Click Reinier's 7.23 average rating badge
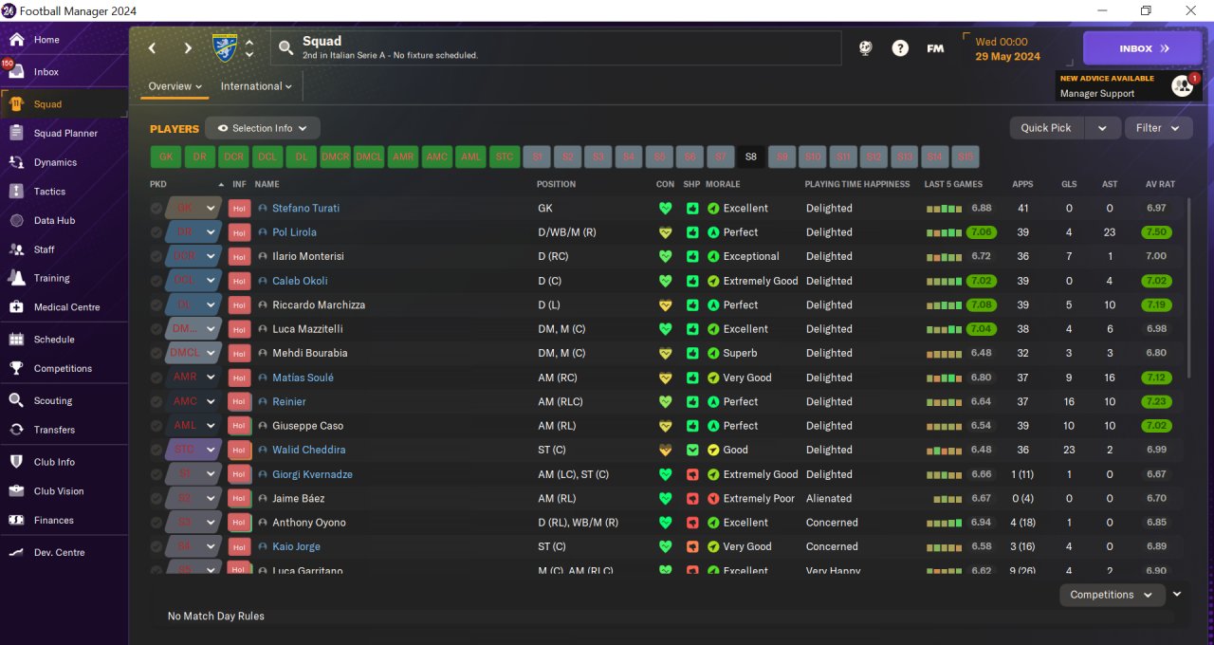This screenshot has height=645, width=1214. [x=1157, y=402]
